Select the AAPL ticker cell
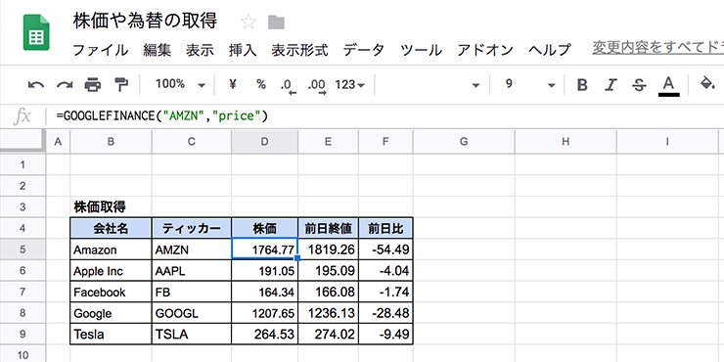 point(192,271)
